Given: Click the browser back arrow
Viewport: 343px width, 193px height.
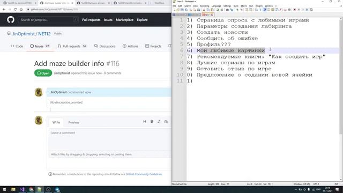Looking at the screenshot, I should [x=4, y=10].
